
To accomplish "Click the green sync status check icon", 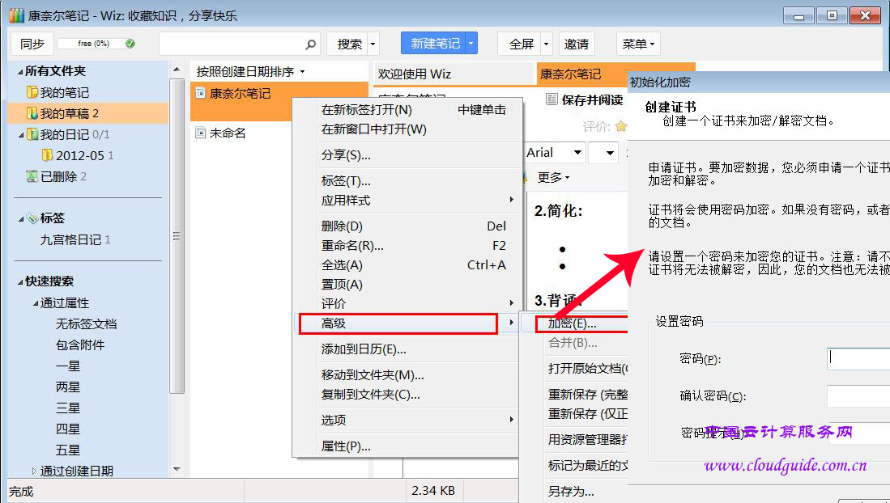I will (130, 44).
